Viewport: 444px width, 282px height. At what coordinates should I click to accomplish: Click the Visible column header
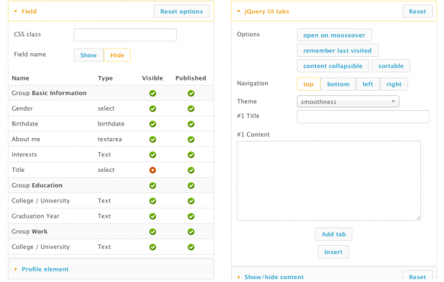point(152,78)
